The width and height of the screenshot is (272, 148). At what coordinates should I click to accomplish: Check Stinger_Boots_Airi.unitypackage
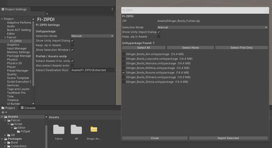124,54
